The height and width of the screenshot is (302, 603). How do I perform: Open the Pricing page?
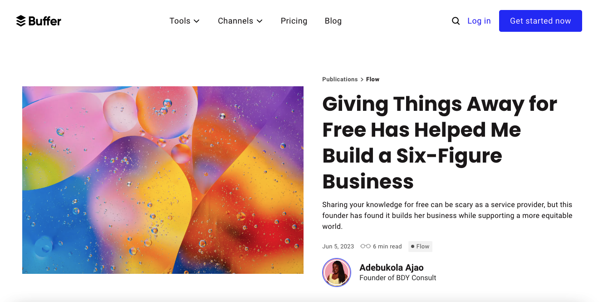[294, 21]
